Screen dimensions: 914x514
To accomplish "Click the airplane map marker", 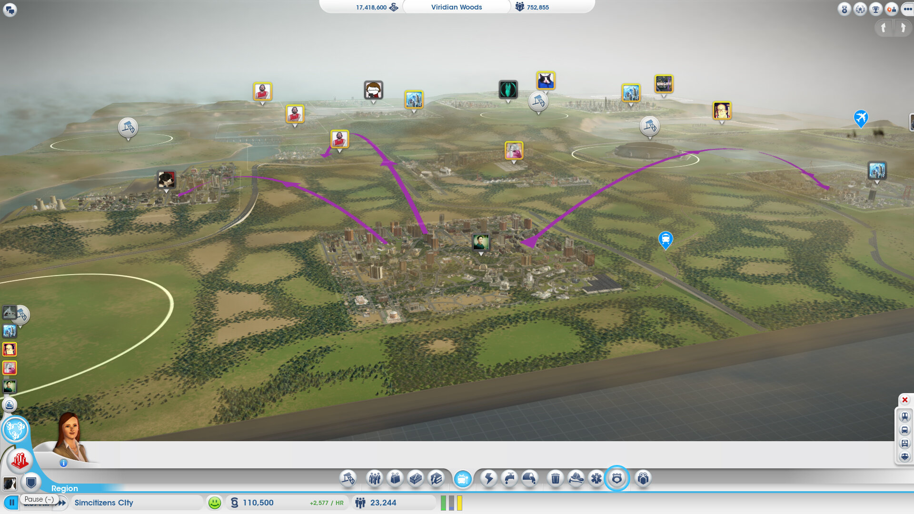I will 861,118.
